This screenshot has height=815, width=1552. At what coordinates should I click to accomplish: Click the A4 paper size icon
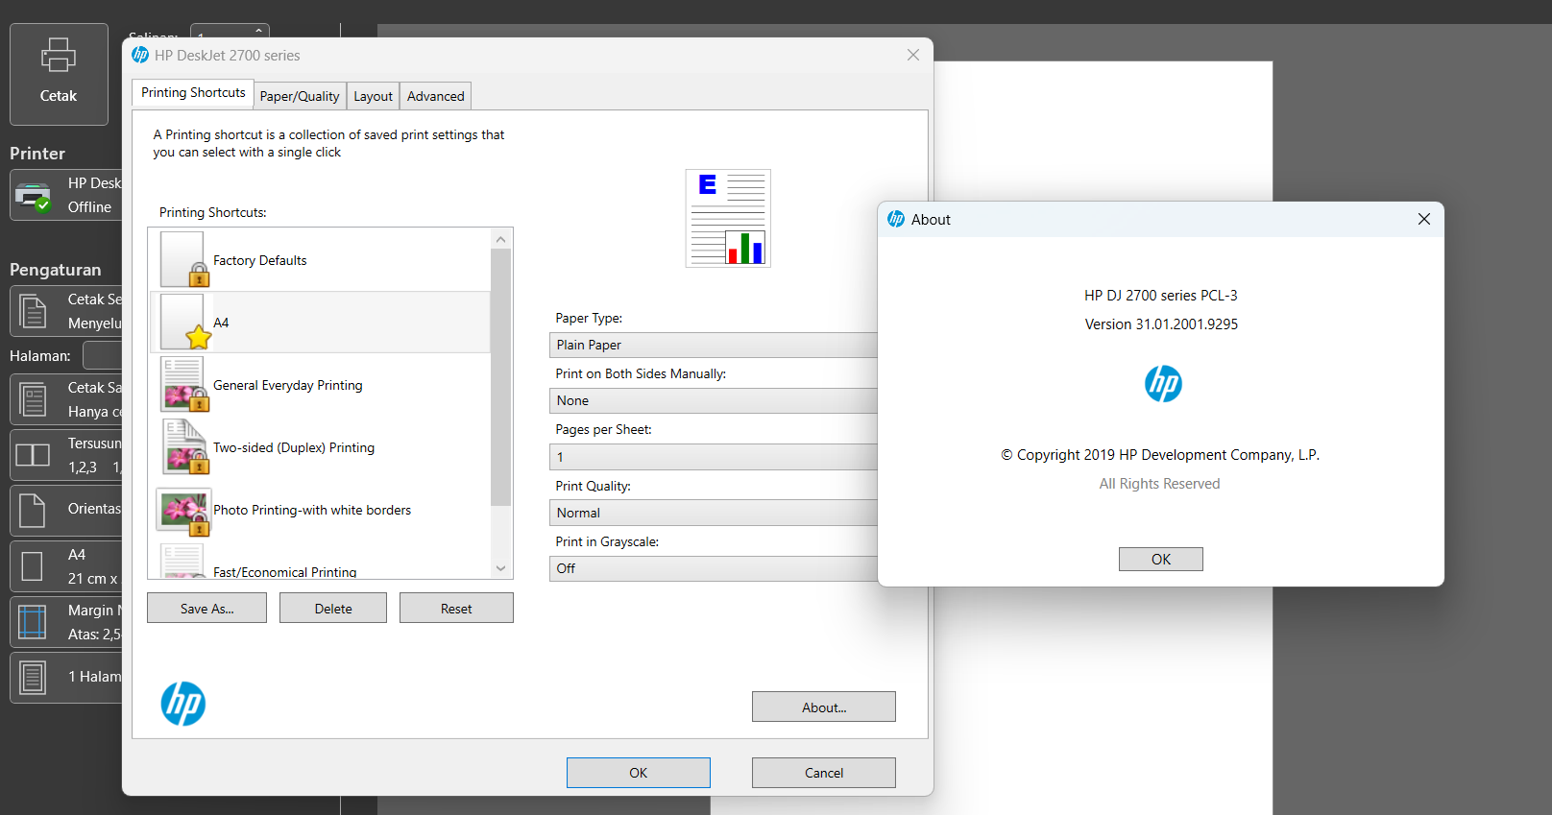click(x=32, y=566)
